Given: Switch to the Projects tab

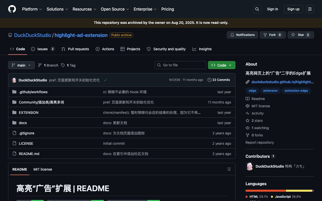Looking at the screenshot, I should tap(130, 49).
